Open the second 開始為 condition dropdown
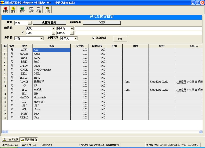205x148 pixels. [x=72, y=33]
